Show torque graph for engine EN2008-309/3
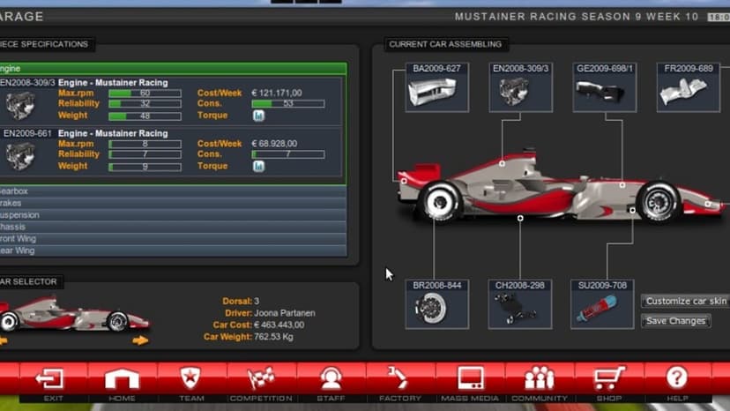Image resolution: width=730 pixels, height=411 pixels. pyautogui.click(x=259, y=116)
